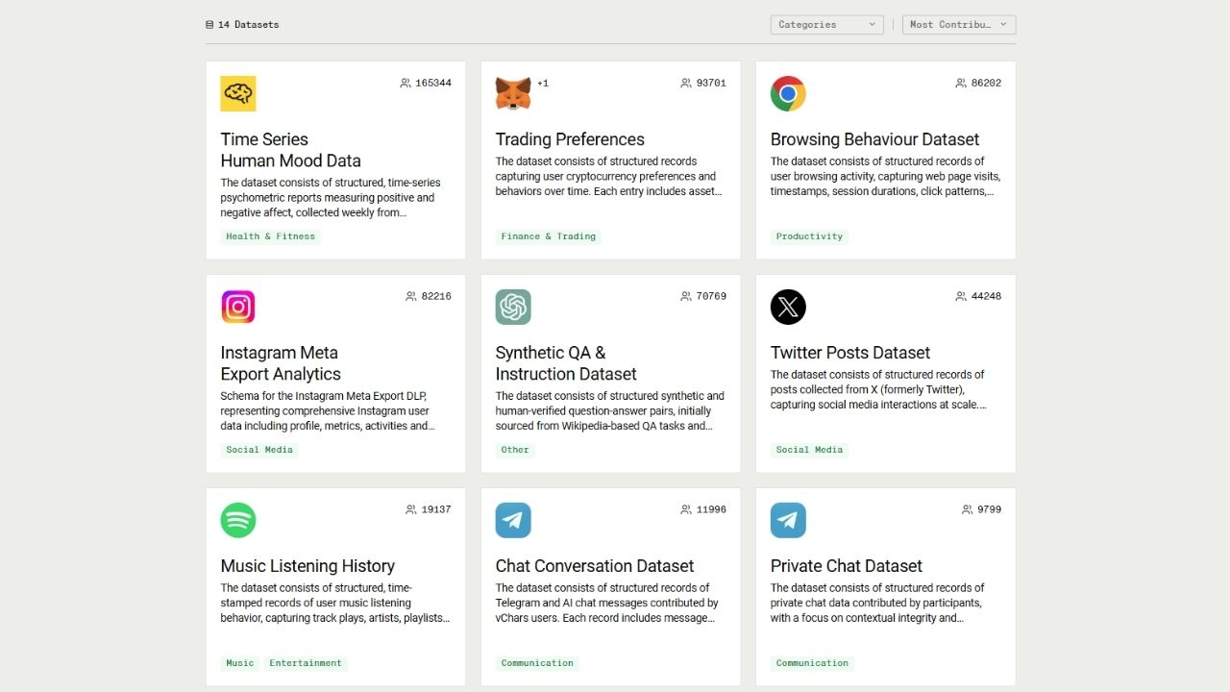Open the Trading Preferences dataset title
The image size is (1230, 692).
[x=570, y=139]
